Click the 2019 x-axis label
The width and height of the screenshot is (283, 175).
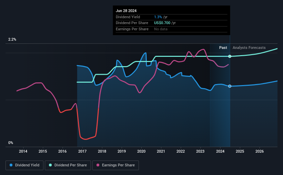coord(122,151)
